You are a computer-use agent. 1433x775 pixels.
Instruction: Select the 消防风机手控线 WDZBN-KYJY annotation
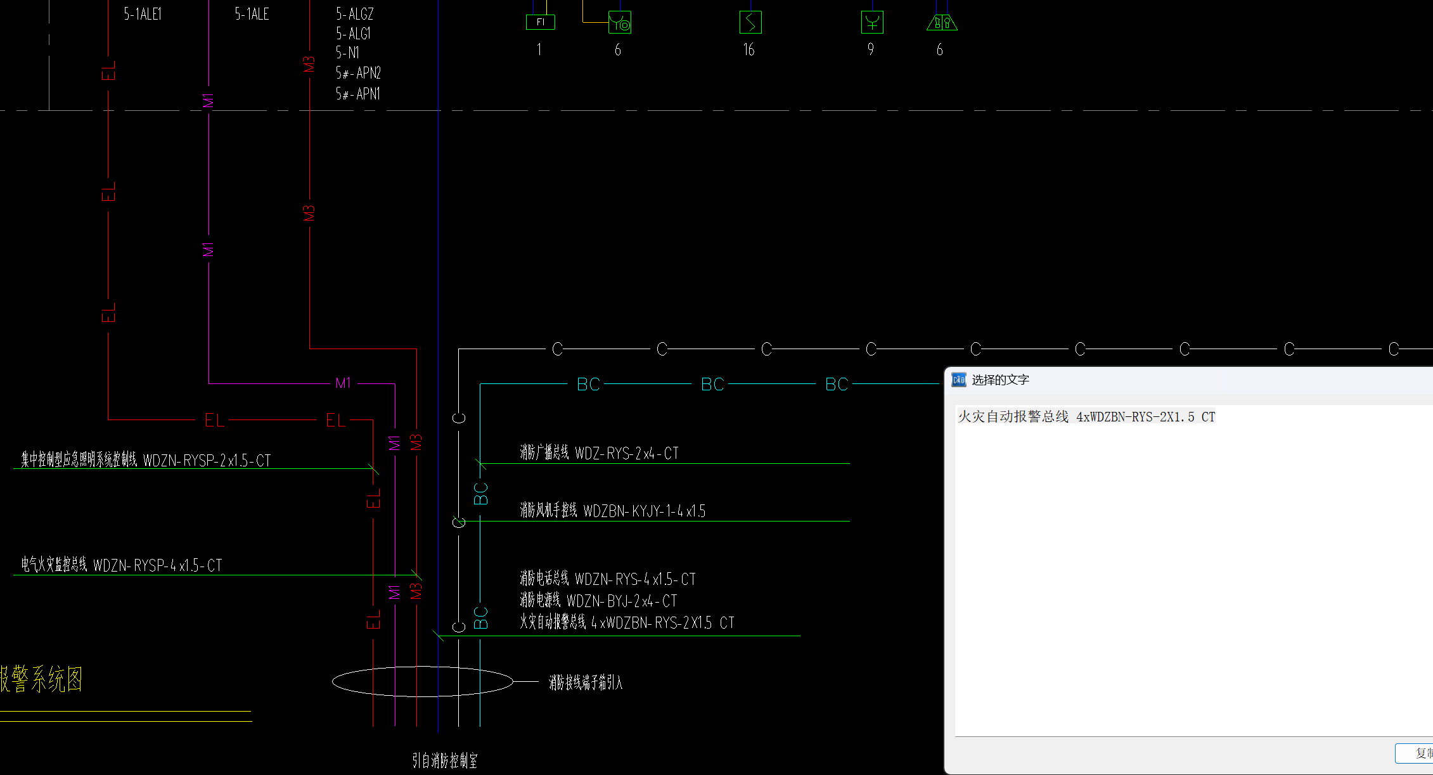[x=612, y=510]
